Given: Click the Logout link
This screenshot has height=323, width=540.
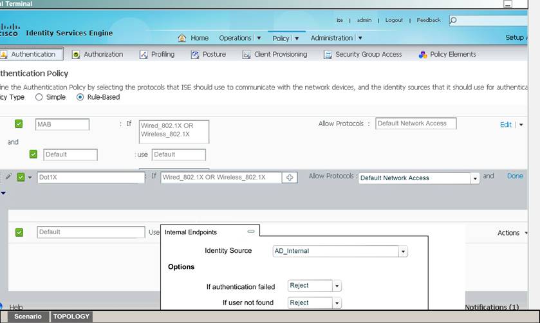Looking at the screenshot, I should click(393, 20).
